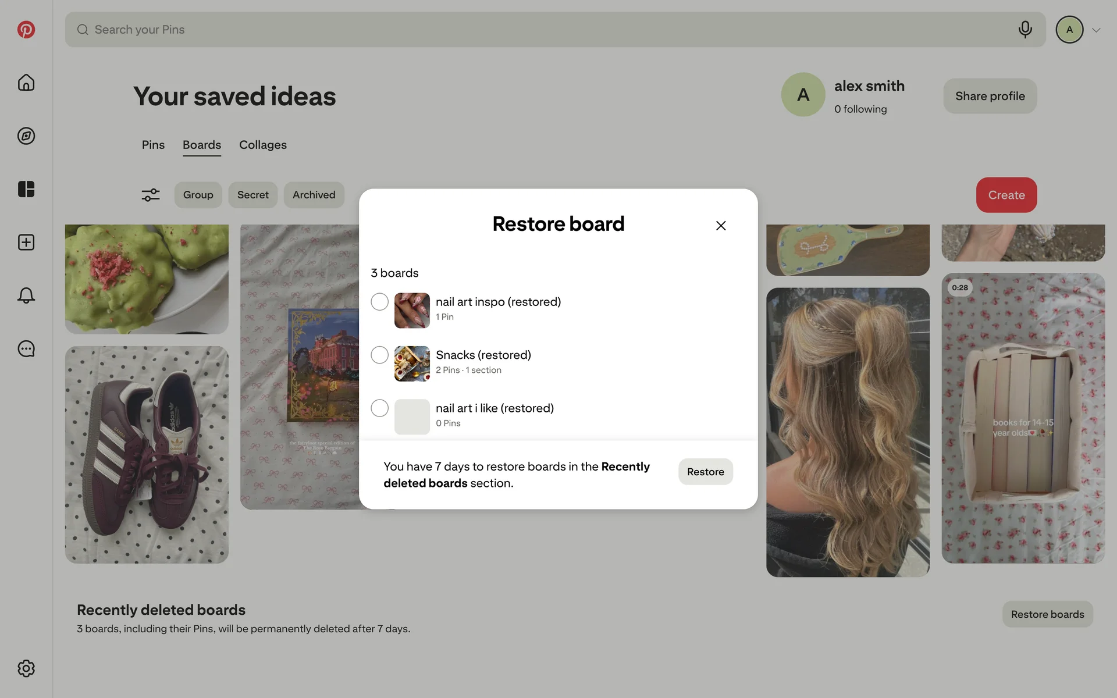Close the Restore board dialog
The height and width of the screenshot is (698, 1117).
(721, 226)
